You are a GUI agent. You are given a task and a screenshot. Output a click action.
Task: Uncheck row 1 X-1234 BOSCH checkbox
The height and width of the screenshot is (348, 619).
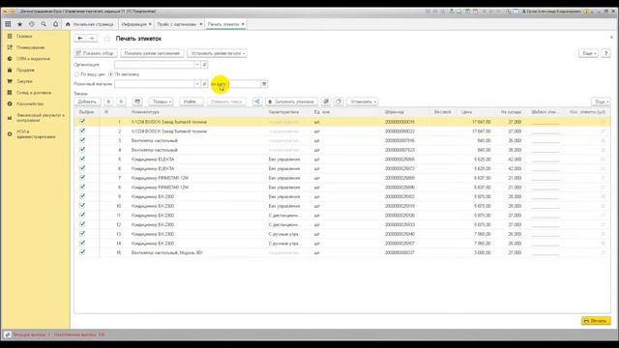[x=82, y=122]
